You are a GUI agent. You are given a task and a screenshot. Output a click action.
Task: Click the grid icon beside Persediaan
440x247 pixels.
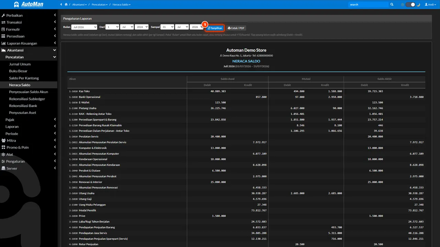[3, 36]
